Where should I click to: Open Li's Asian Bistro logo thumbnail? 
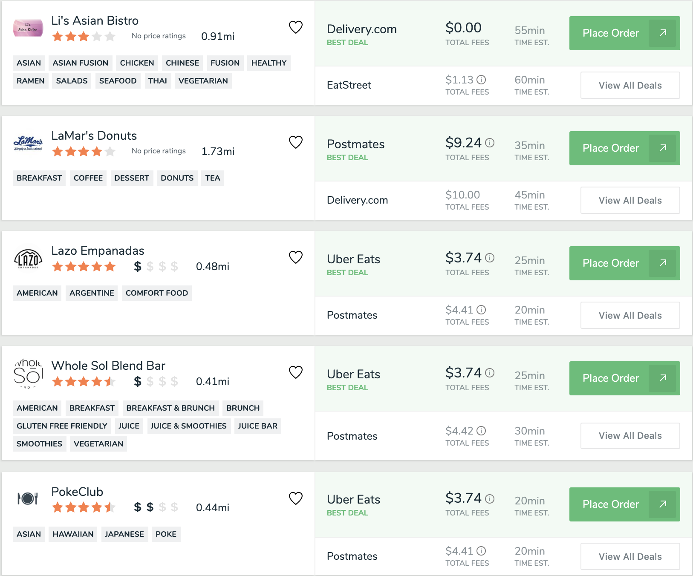[x=28, y=28]
